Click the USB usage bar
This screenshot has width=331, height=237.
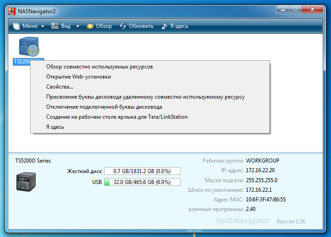click(x=142, y=182)
